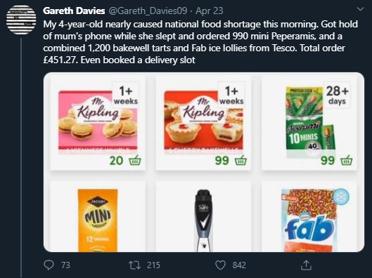
Task: Click the reply speech bubble icon
Action: (x=49, y=265)
